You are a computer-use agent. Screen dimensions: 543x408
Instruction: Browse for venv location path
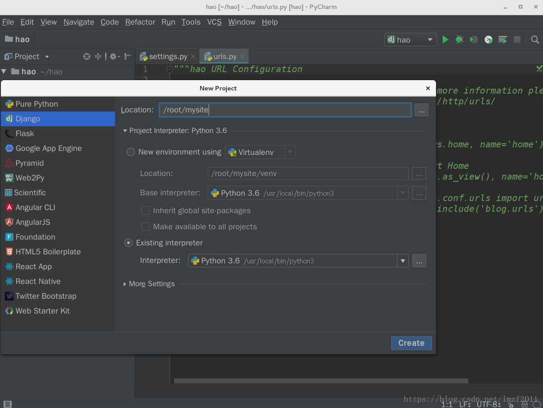419,174
